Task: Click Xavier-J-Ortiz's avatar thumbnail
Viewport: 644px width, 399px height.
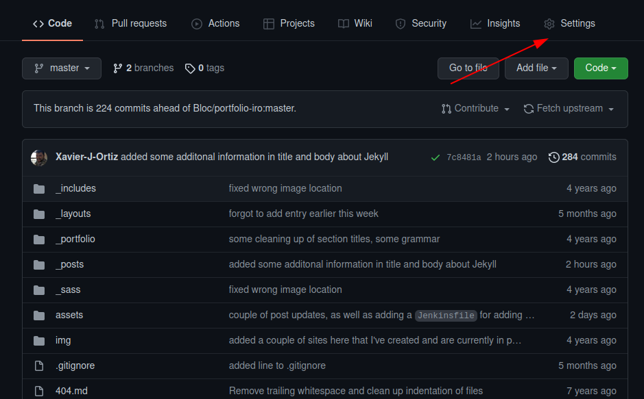Action: pos(38,157)
